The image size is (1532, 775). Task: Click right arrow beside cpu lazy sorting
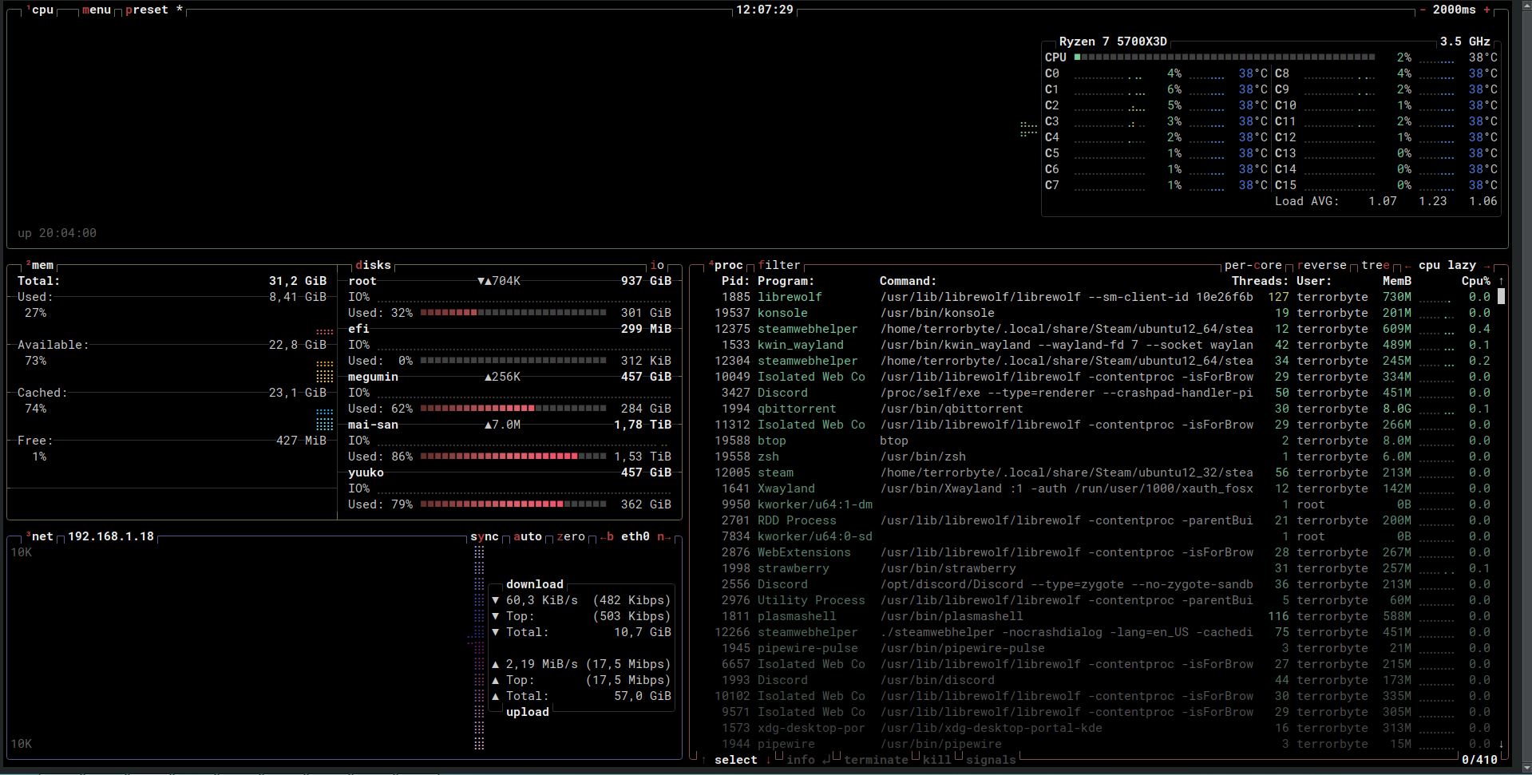tap(1486, 266)
